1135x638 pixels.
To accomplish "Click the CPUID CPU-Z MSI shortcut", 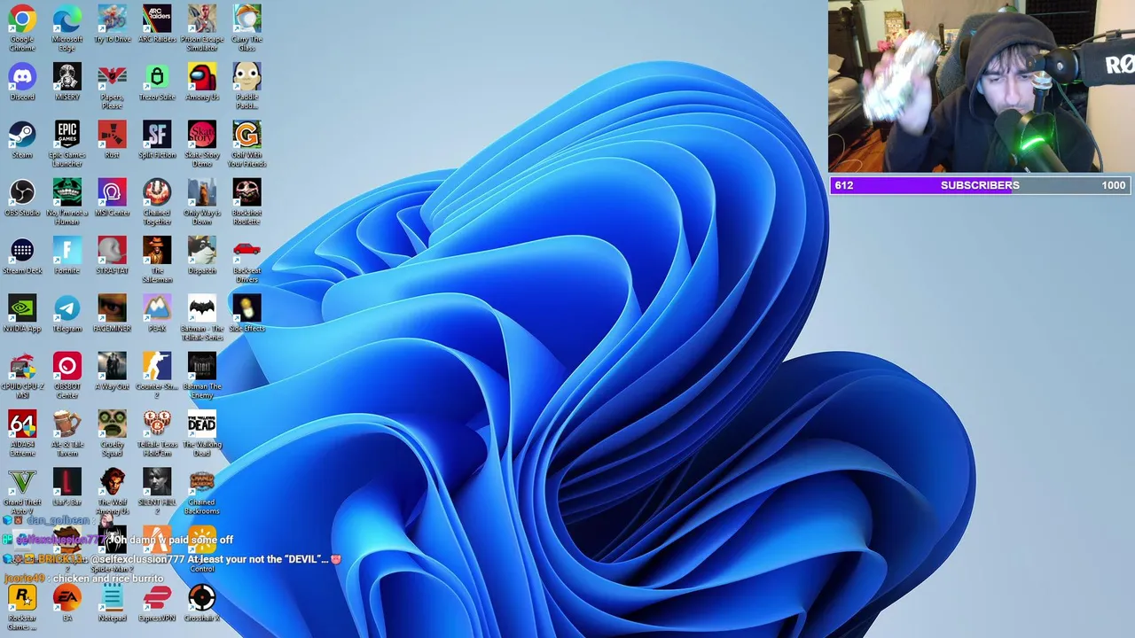I will pyautogui.click(x=22, y=376).
